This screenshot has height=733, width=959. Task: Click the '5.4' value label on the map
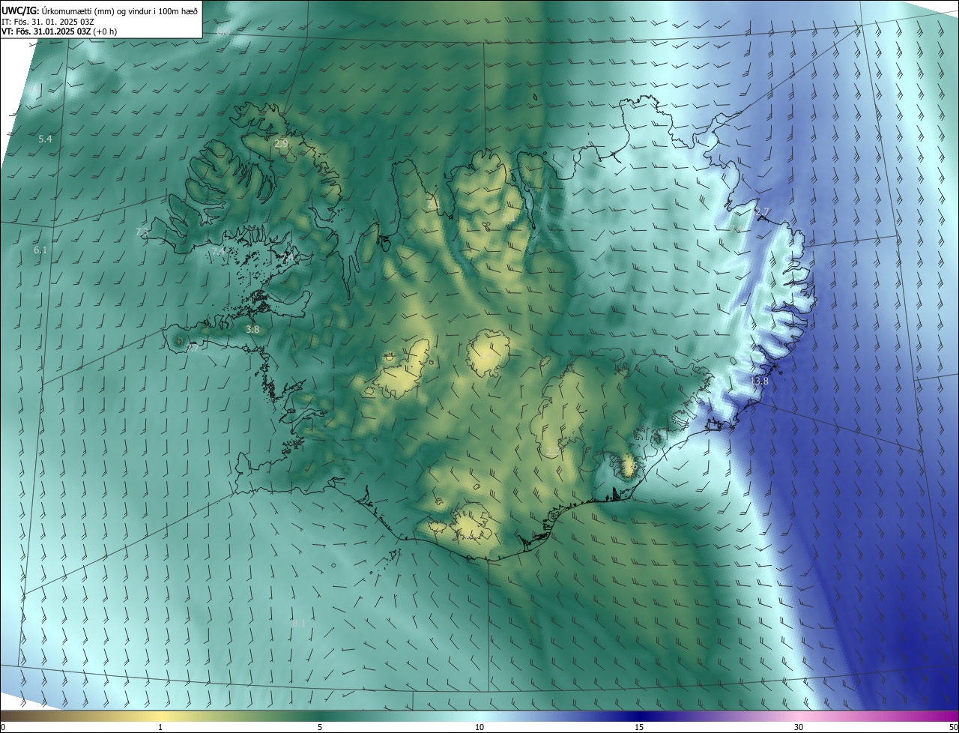(45, 139)
